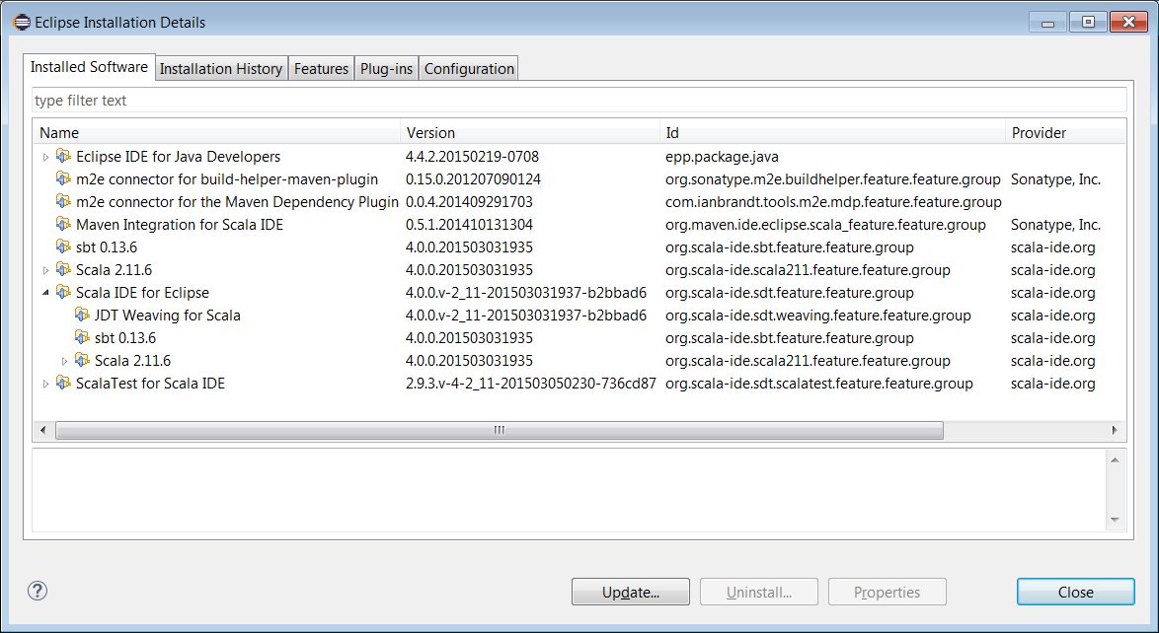Click the m2e connector for Maven Dependency Plugin icon
Screen dimensions: 1159x633
[64, 202]
